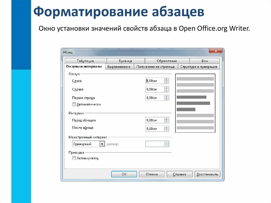Enable the Активировать checkbox under Приводка
This screenshot has height=203, width=271.
point(74,158)
